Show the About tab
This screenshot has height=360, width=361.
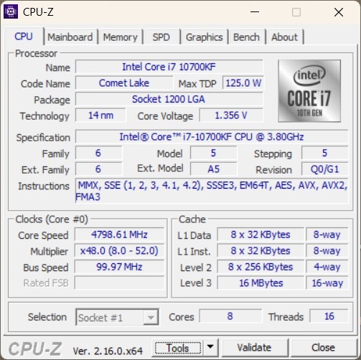pos(284,37)
